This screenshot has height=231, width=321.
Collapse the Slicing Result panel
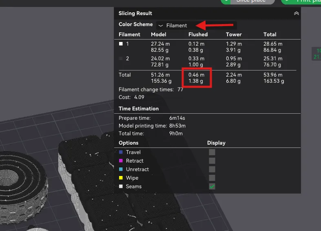297,13
